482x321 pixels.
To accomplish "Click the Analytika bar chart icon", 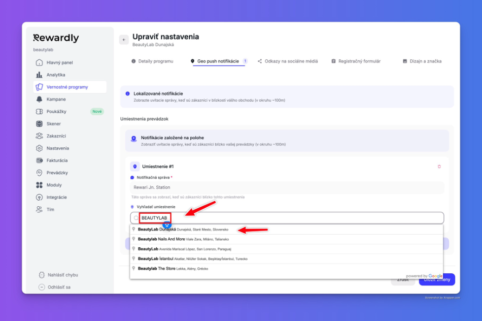I will [40, 75].
